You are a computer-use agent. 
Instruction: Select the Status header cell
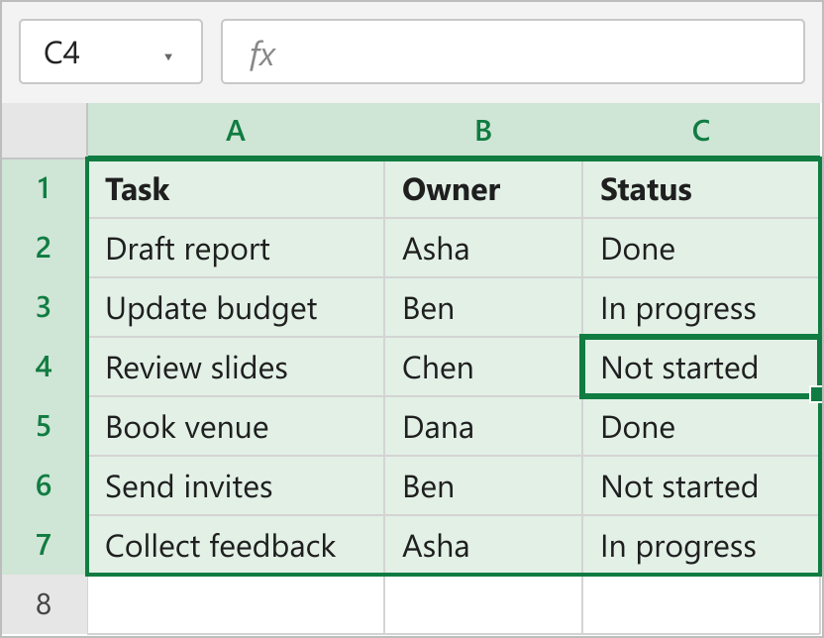[700, 188]
